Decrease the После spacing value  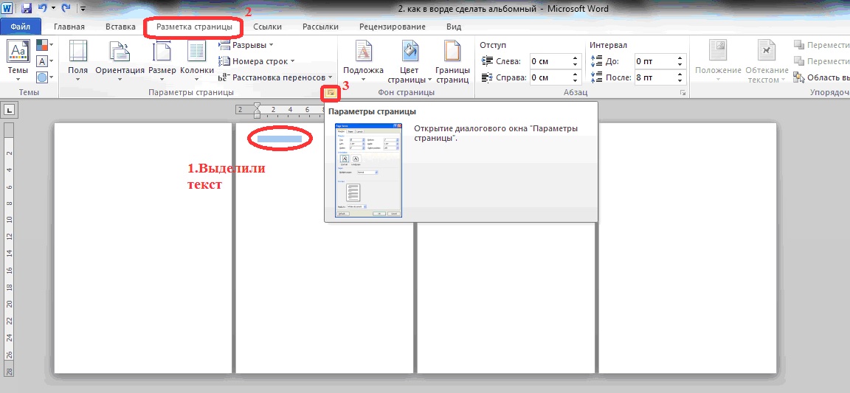tap(680, 81)
